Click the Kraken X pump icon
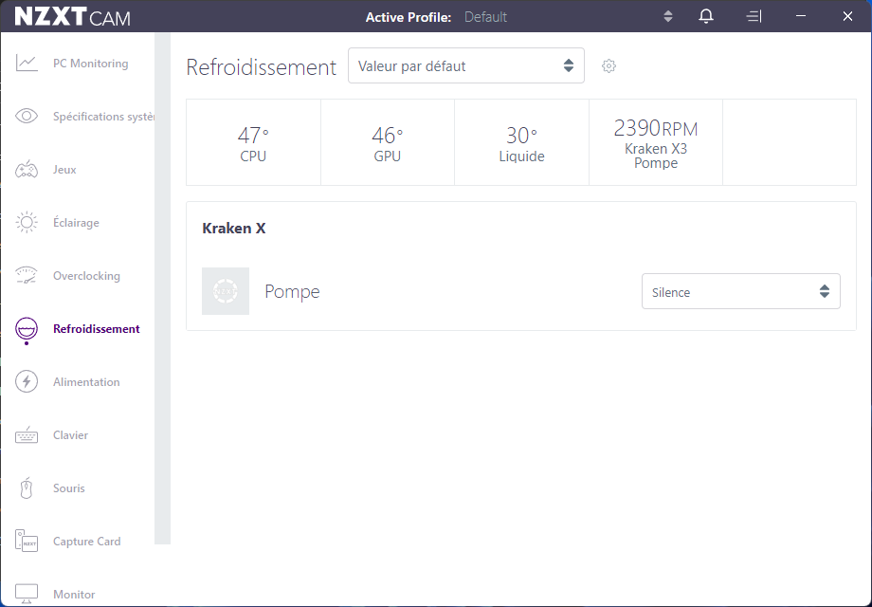Image resolution: width=872 pixels, height=607 pixels. click(226, 291)
